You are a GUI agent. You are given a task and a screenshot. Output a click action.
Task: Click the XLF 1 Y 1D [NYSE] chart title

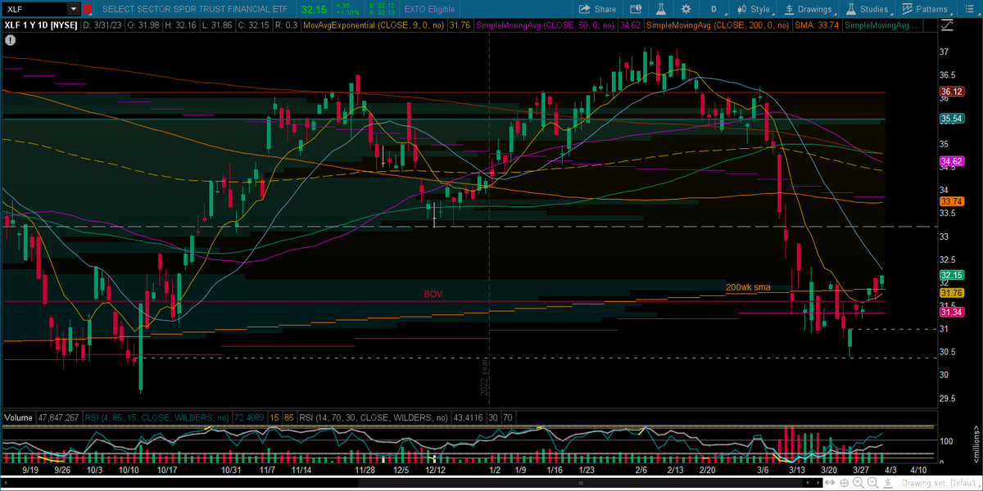pos(39,25)
